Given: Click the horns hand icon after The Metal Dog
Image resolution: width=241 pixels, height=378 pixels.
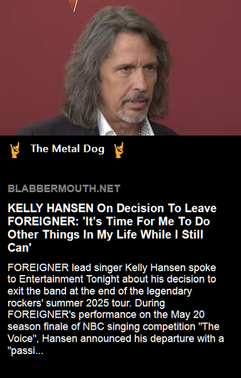Looking at the screenshot, I should [x=118, y=150].
